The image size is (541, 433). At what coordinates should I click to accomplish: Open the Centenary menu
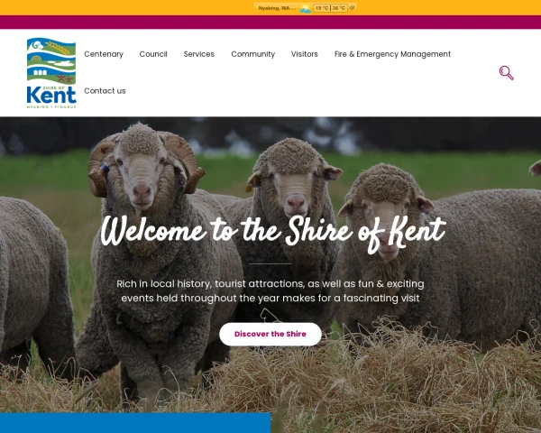tap(104, 54)
